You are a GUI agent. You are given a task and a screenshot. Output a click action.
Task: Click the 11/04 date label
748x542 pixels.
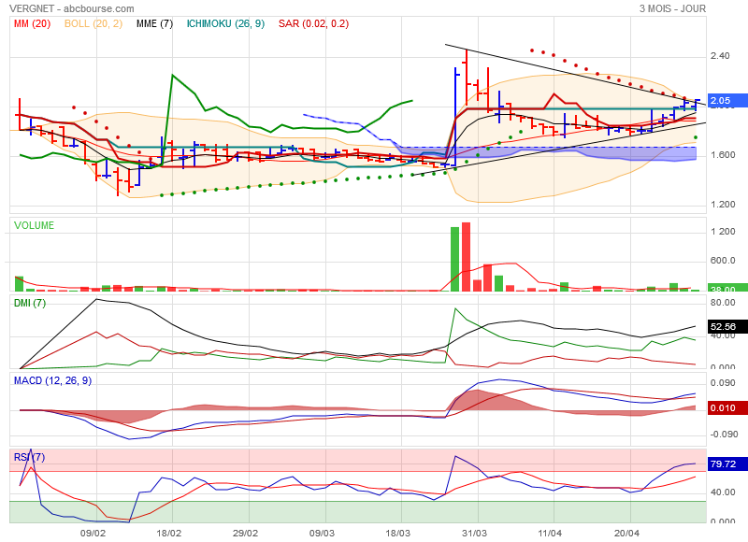(x=550, y=533)
